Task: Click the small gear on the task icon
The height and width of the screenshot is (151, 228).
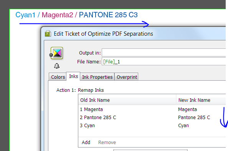Action: point(51,55)
